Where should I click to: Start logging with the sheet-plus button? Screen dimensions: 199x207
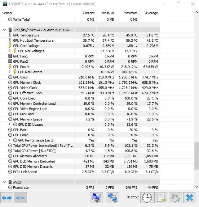pyautogui.click(x=161, y=198)
